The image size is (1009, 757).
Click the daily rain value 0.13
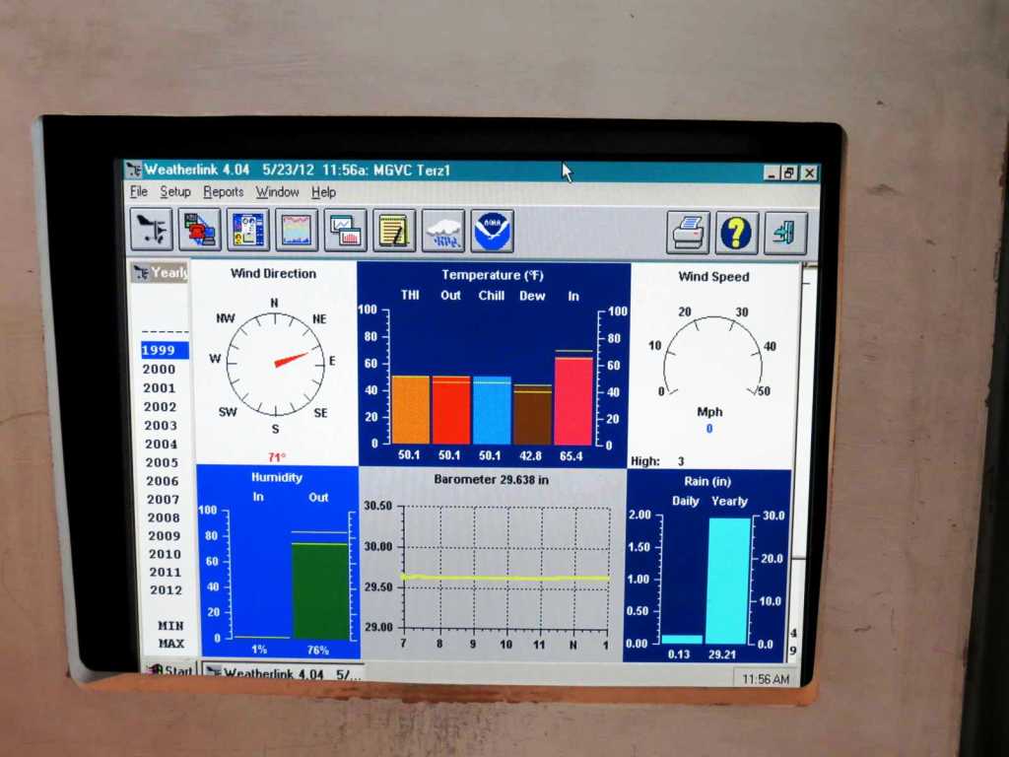click(x=678, y=654)
